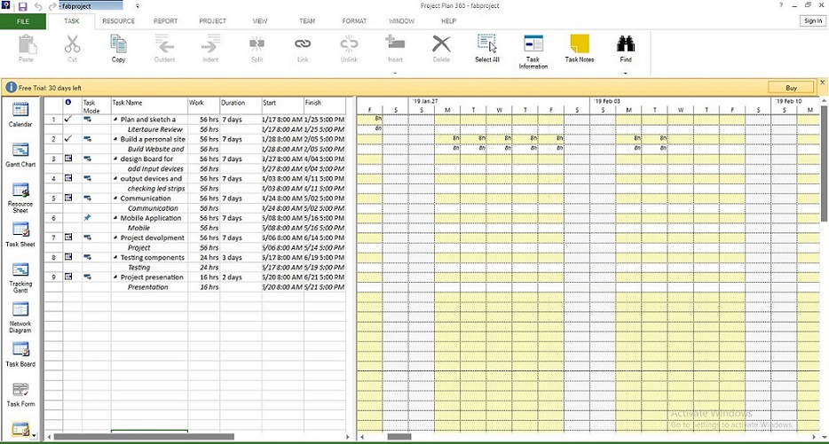
Task: Switch to the RESOURCE ribbon tab
Action: 118,21
